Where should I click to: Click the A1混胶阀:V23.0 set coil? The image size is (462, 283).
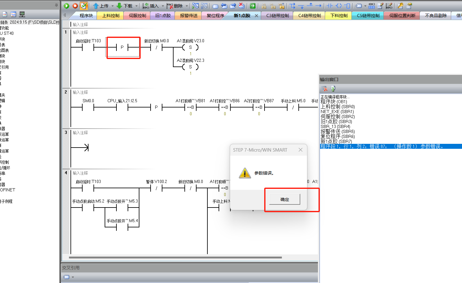click(190, 47)
